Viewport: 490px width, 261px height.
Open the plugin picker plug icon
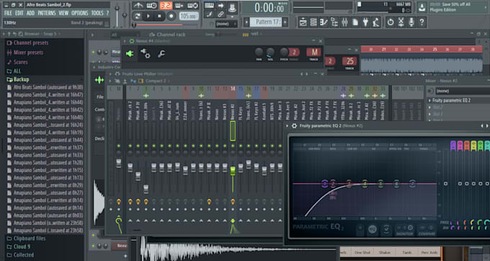pyautogui.click(x=365, y=22)
